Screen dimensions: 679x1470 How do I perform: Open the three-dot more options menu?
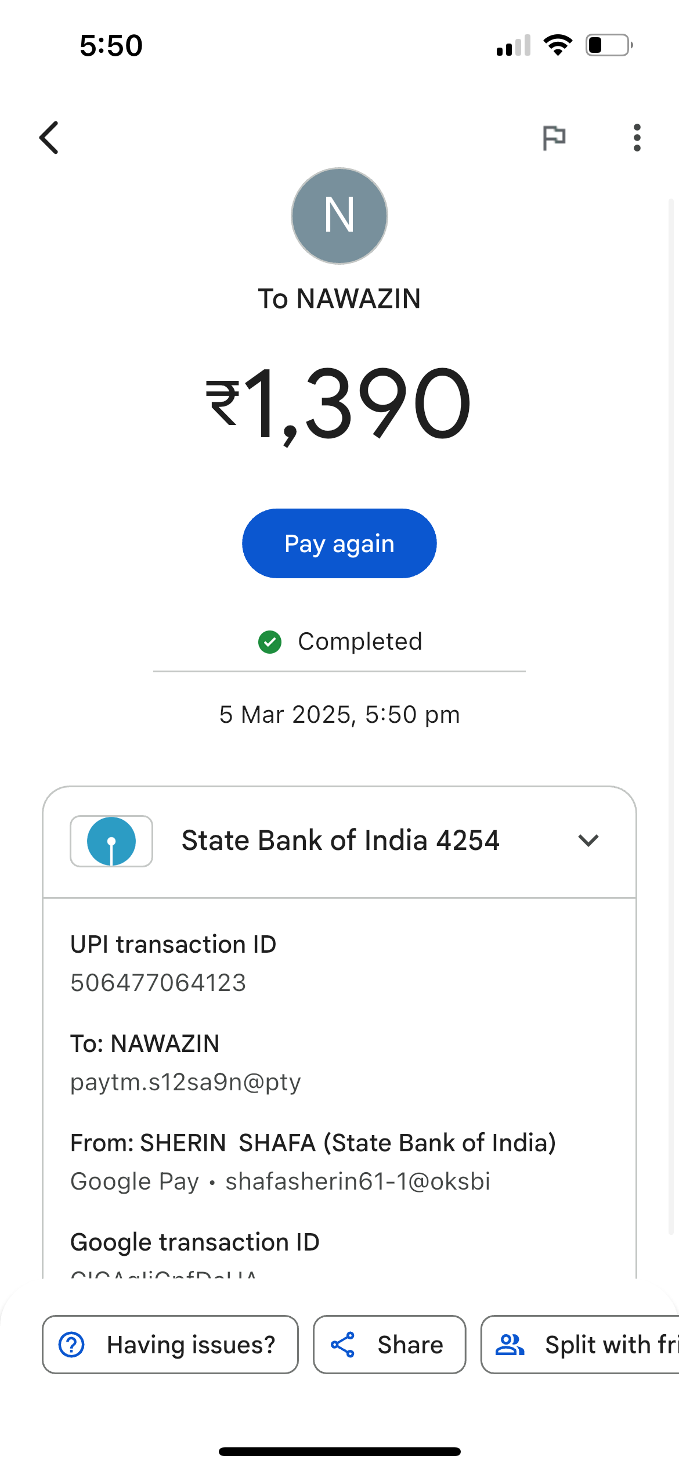point(637,138)
